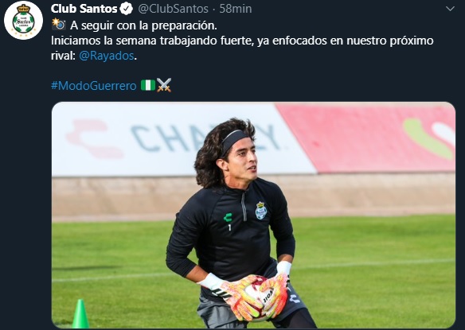
Task: Open the 58min tweet timestamp
Action: pos(236,9)
